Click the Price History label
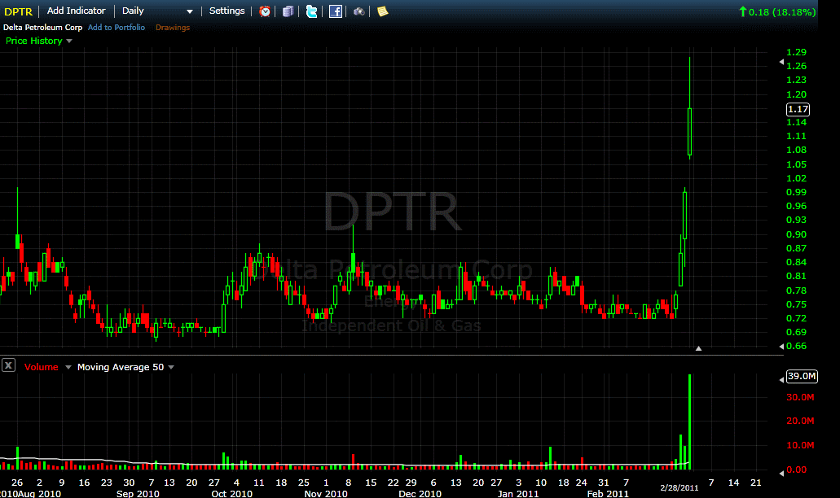 point(33,41)
